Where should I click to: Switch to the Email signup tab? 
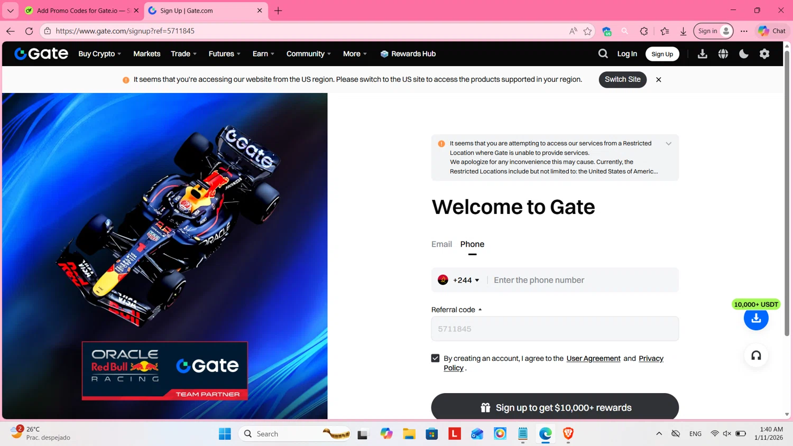tap(441, 244)
